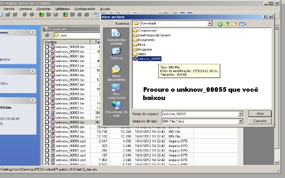The height and width of the screenshot is (178, 285).
Task: Select the Documents folder in dialog
Action: [144, 40]
